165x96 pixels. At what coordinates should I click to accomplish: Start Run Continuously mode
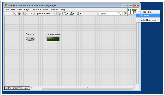click(x=19, y=14)
